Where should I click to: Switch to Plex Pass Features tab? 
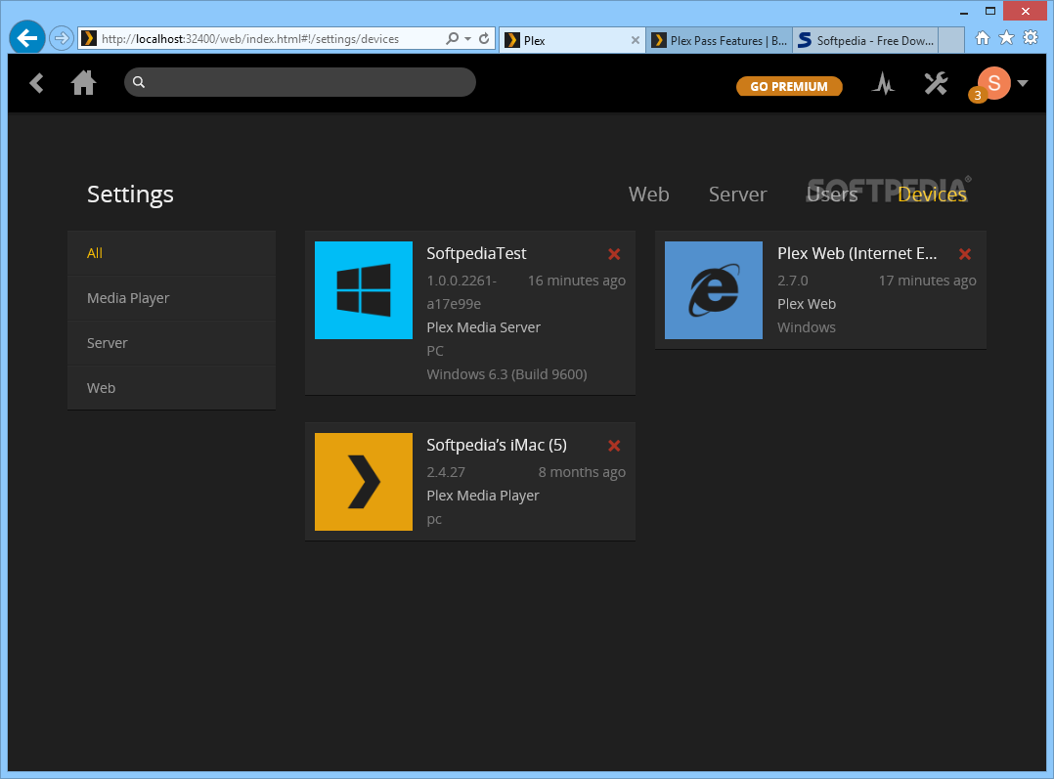(x=720, y=40)
